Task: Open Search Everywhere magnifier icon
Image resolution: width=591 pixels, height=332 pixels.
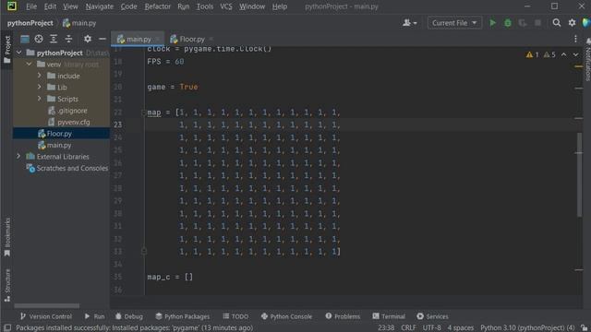Action: [556, 23]
